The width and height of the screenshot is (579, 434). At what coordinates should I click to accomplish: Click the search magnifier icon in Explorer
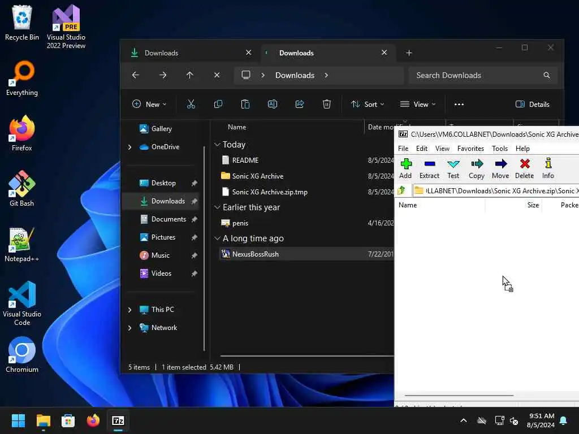[x=547, y=75]
